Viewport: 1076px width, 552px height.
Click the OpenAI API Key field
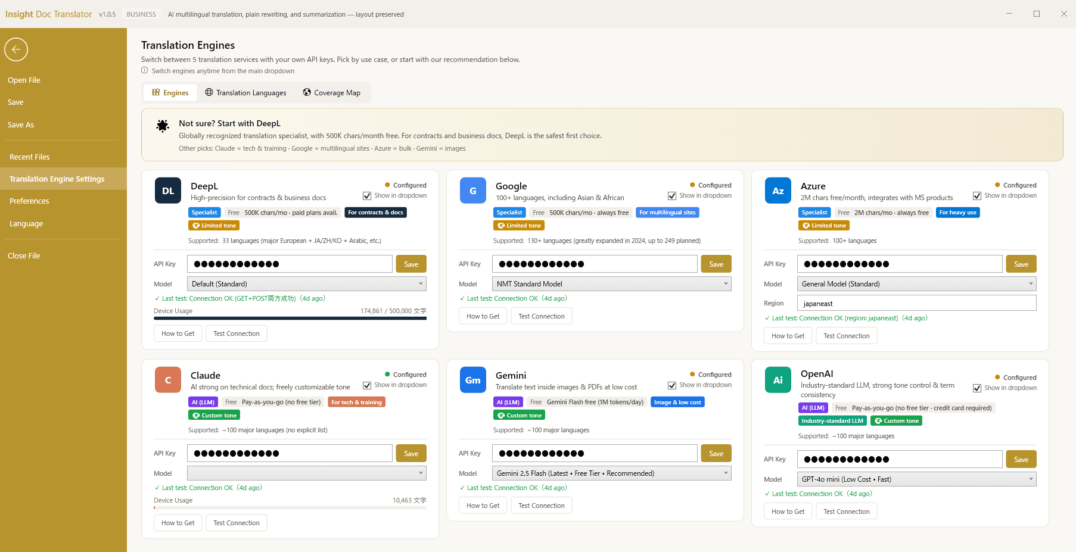(900, 459)
